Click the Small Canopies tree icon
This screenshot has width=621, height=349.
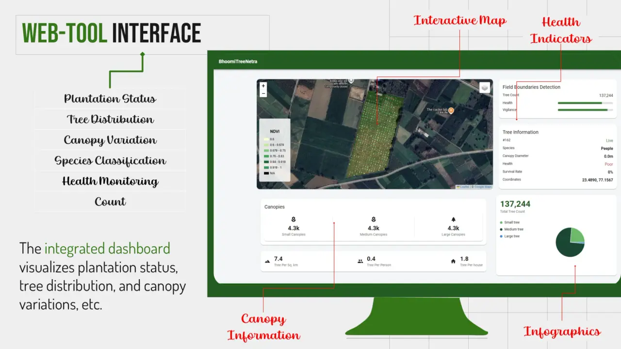294,220
